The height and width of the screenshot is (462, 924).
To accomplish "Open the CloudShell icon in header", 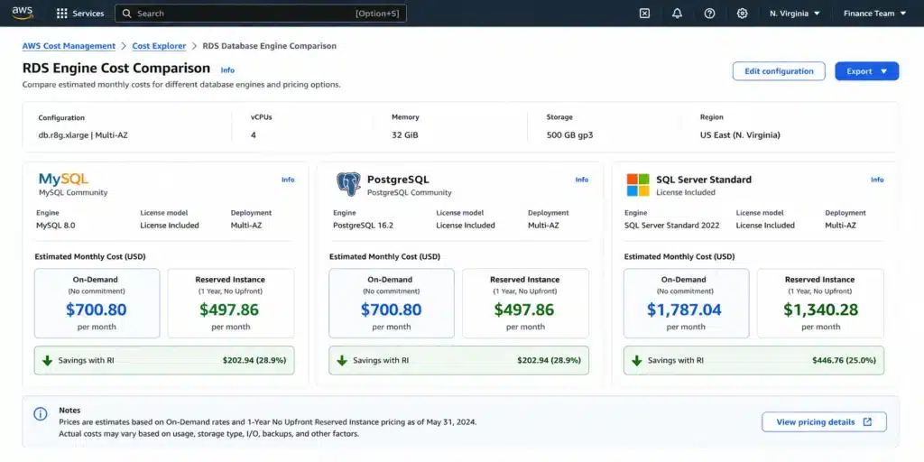I will click(644, 14).
